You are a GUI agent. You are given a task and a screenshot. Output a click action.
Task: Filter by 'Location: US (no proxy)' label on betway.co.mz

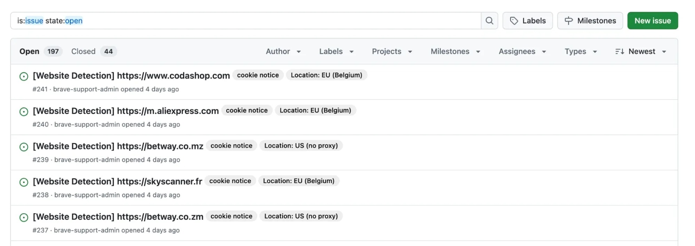(x=301, y=146)
